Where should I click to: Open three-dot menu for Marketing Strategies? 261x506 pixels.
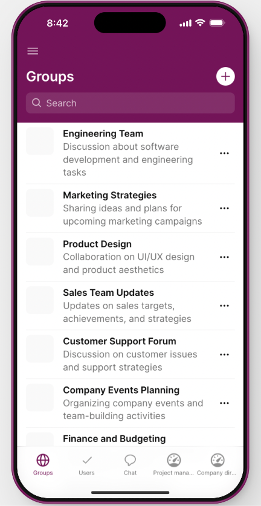point(224,208)
